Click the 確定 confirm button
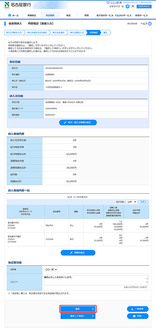The height and width of the screenshot is (333, 156). click(x=78, y=309)
